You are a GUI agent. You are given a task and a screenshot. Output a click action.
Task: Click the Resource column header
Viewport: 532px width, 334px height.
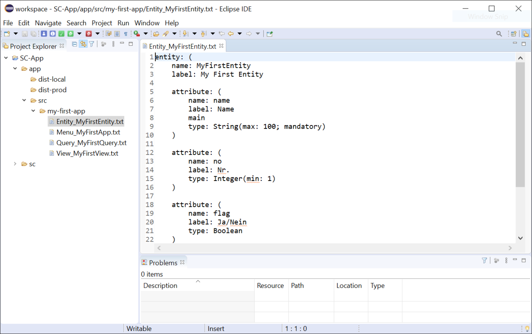271,285
